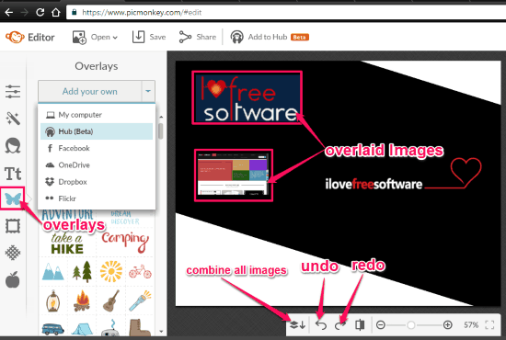506x340 pixels.
Task: Add the bicycle overlay sticker
Action: 140,271
